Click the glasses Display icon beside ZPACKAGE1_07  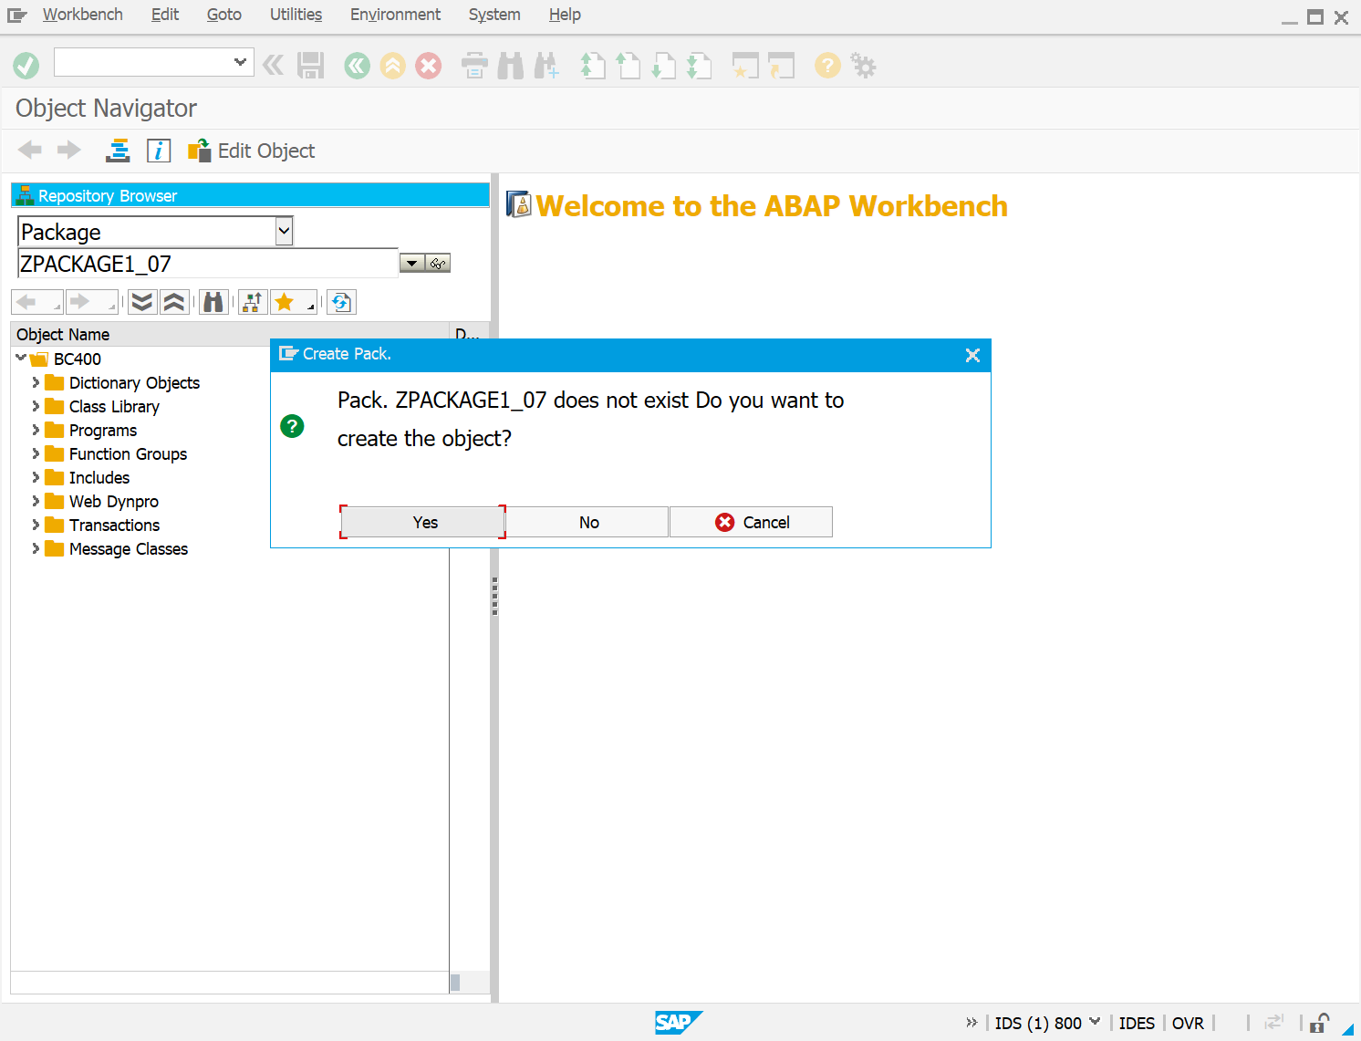click(438, 264)
